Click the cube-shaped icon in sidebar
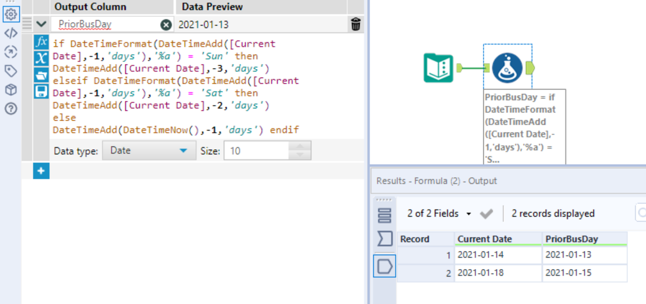 [11, 90]
